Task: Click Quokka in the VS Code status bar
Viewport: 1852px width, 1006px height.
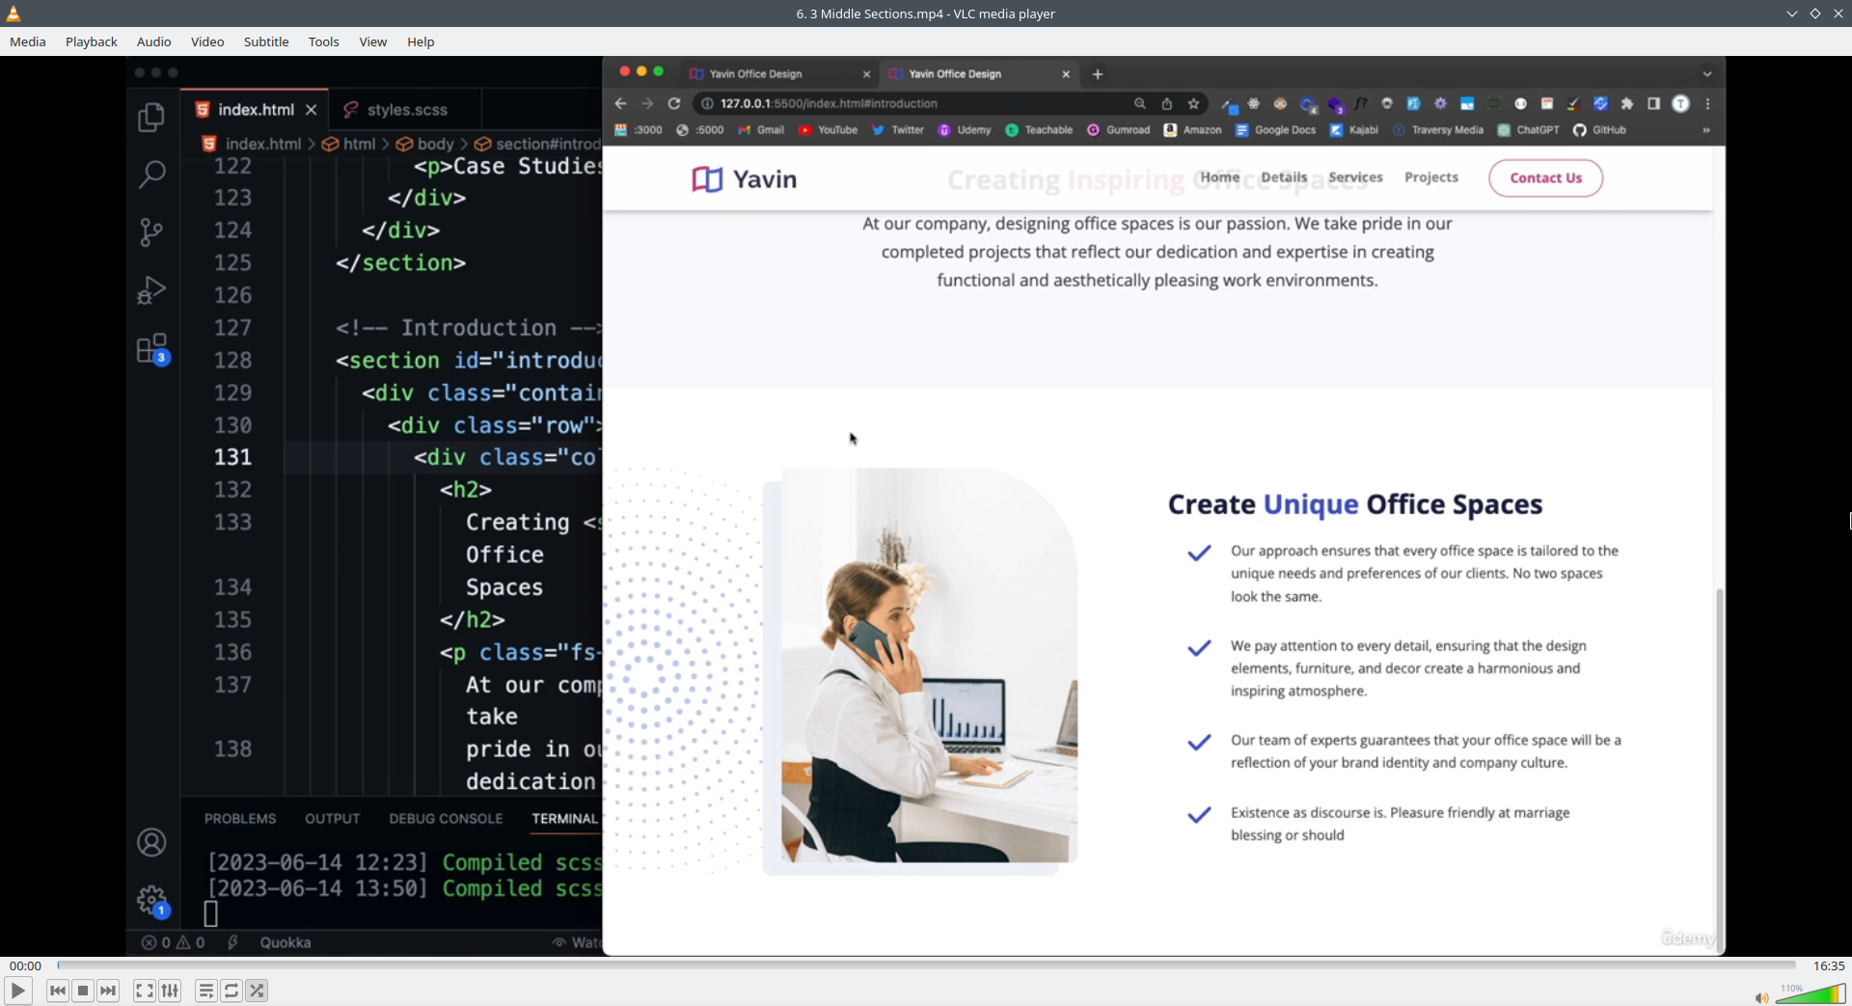Action: click(286, 942)
